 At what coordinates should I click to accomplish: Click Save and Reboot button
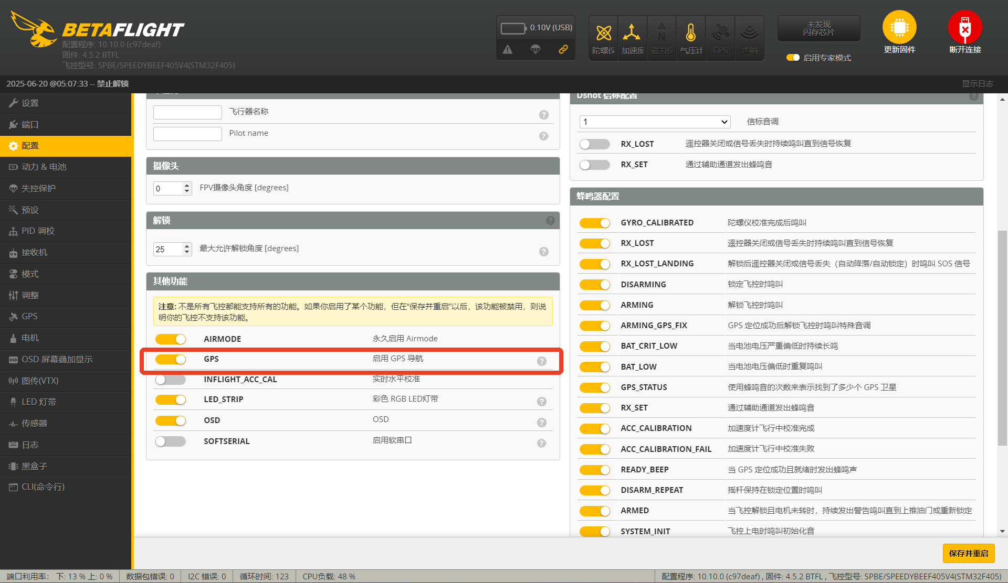968,553
